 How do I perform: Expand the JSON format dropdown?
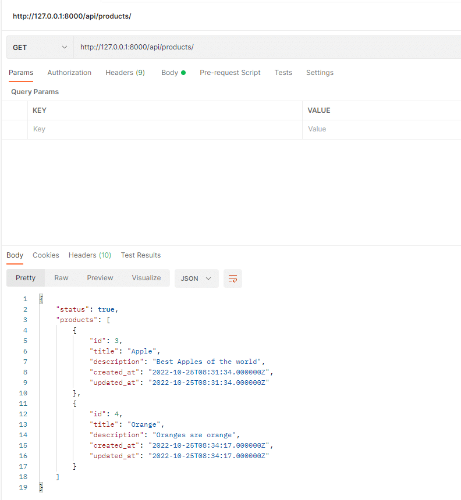point(196,278)
